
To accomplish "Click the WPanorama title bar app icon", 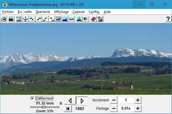I will coord(5,4).
